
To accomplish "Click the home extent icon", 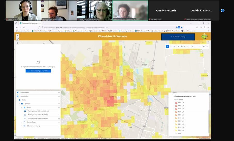I will click(x=18, y=43).
